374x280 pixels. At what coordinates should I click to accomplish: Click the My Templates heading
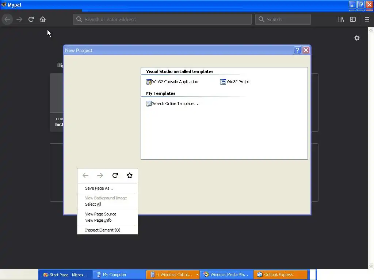[x=161, y=93]
